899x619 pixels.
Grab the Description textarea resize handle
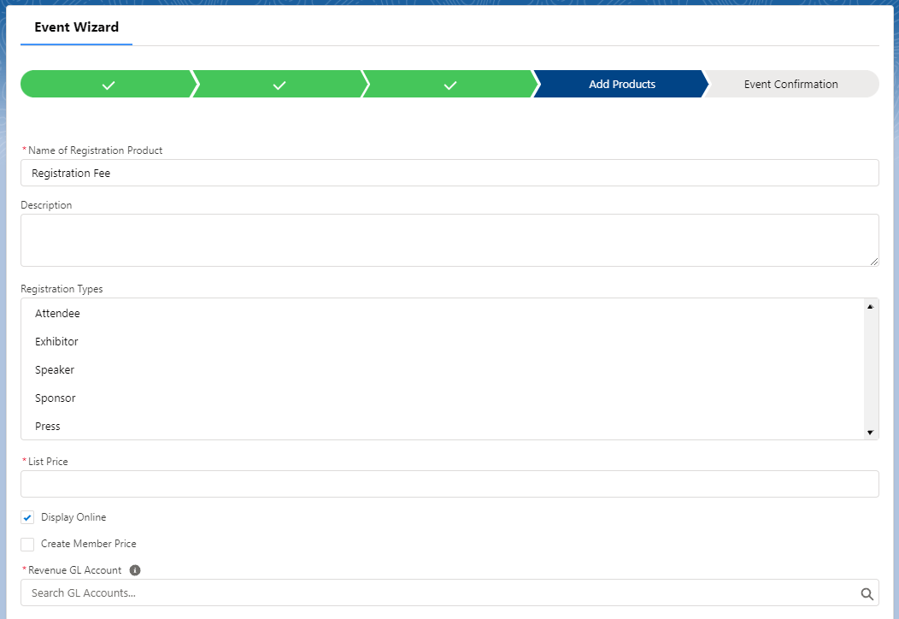click(x=873, y=262)
